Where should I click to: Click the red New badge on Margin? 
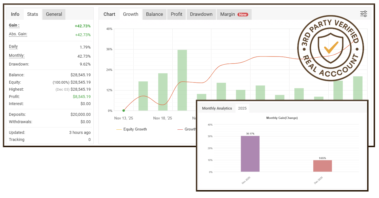(243, 14)
